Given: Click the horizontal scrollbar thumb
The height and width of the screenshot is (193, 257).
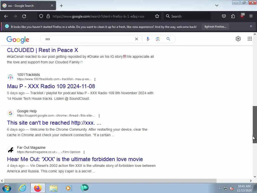Looking at the screenshot, I should click(x=110, y=181).
